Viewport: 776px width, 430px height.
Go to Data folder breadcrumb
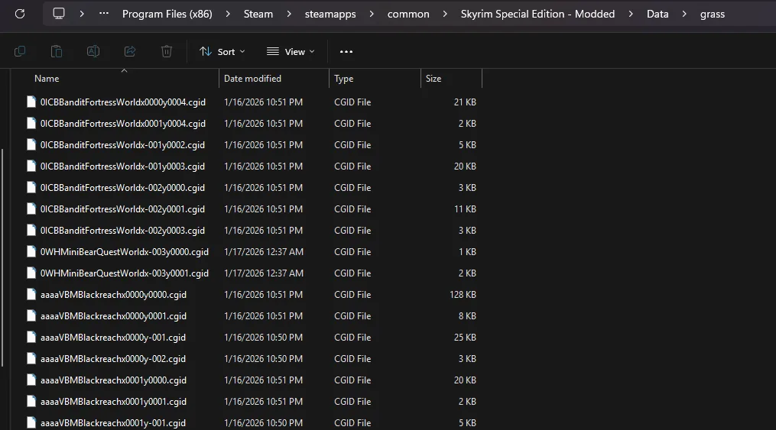(657, 14)
